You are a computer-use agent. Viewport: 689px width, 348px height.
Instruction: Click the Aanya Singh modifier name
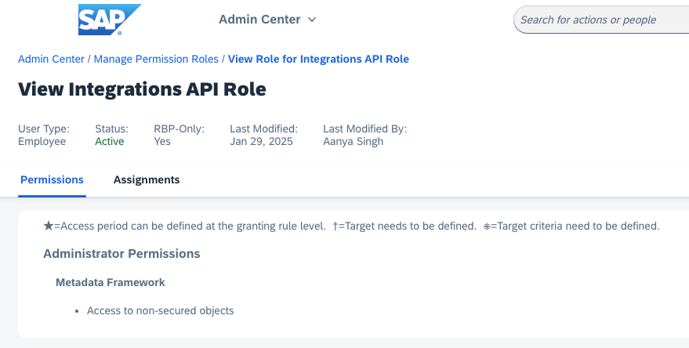tap(353, 142)
